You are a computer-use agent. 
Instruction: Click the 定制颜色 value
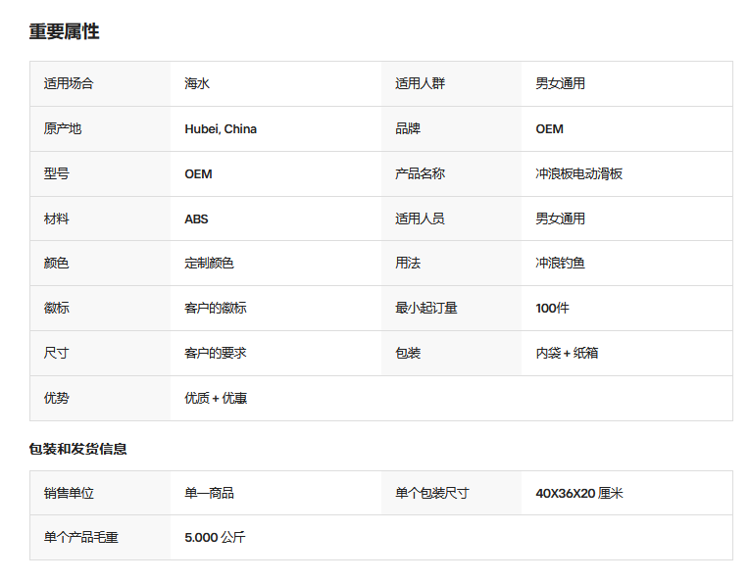pyautogui.click(x=209, y=263)
